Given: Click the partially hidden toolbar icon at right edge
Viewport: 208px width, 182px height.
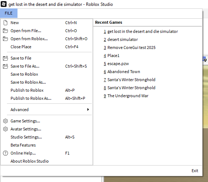Looking at the screenshot, I should tap(205, 59).
